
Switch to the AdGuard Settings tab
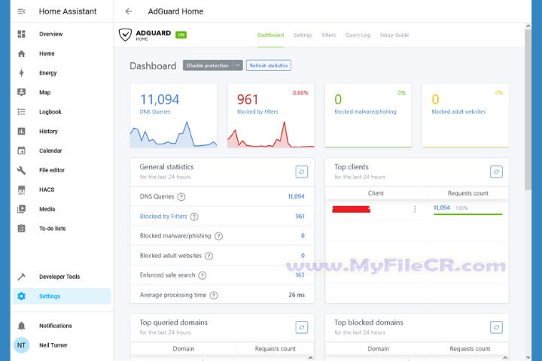pyautogui.click(x=303, y=35)
